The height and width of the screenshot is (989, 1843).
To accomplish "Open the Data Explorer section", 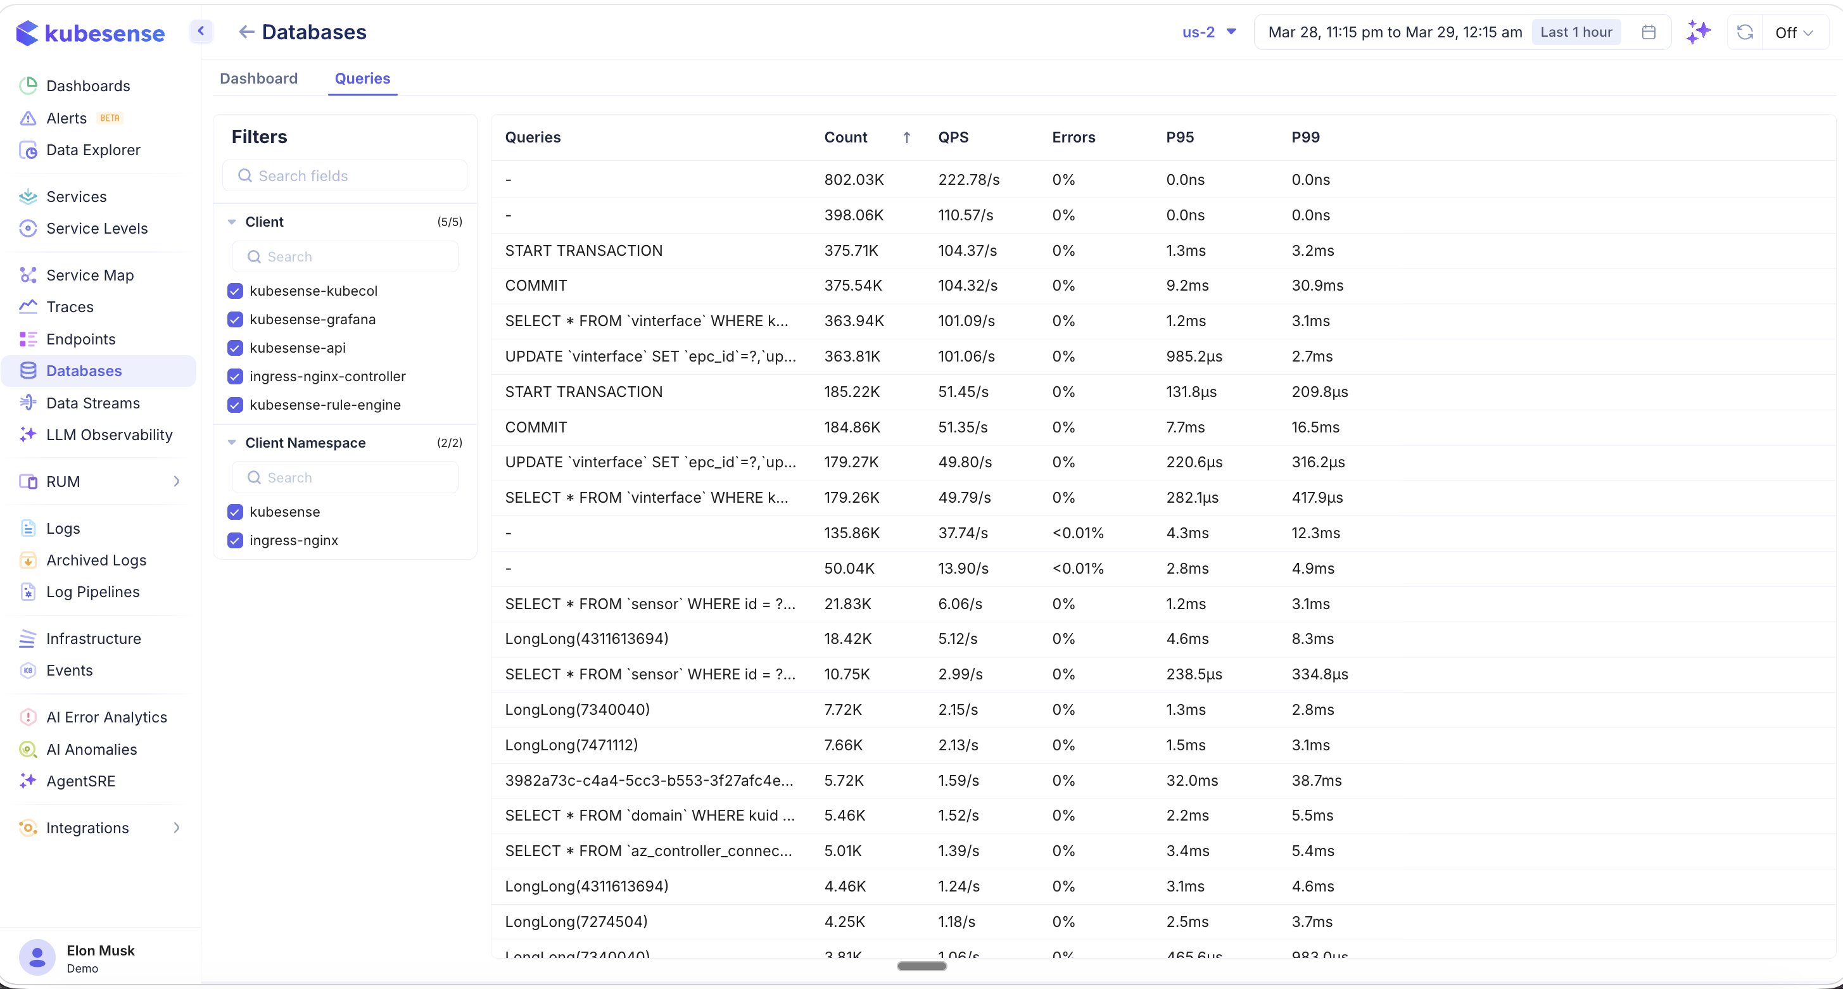I will click(94, 149).
